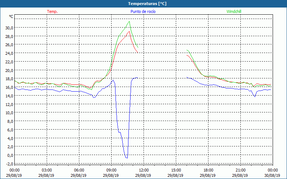Click the 14,0 y-axis value

(10, 96)
